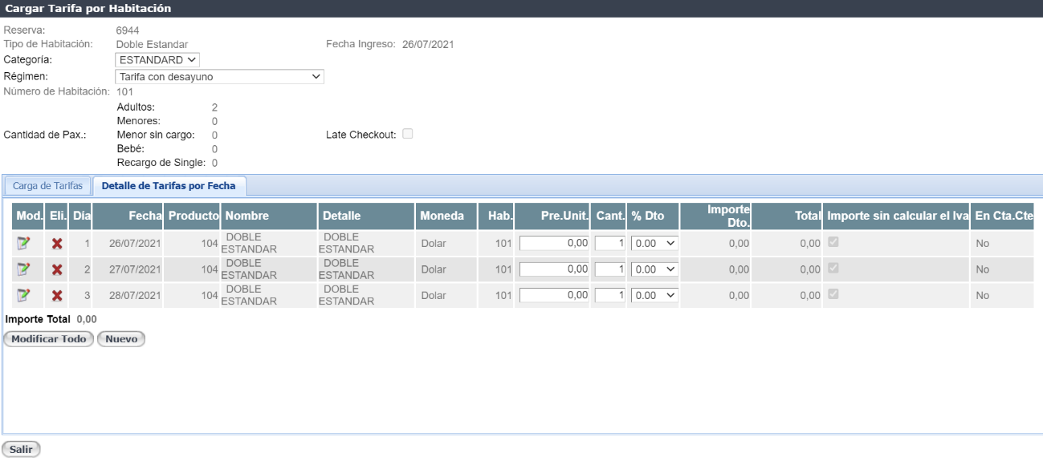Click Pre.Unit. input for 26/07/2021
1043x461 pixels.
(555, 244)
